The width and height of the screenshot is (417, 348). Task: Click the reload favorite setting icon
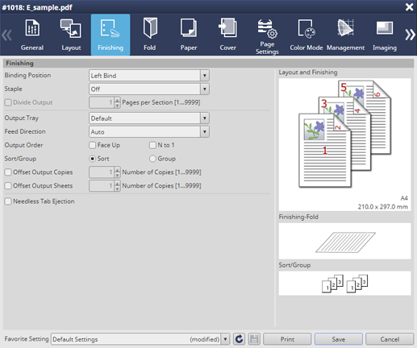(239, 339)
